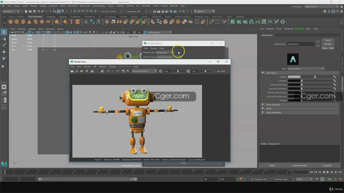Select the arrow Select tool in left toolbox

(x=4, y=32)
